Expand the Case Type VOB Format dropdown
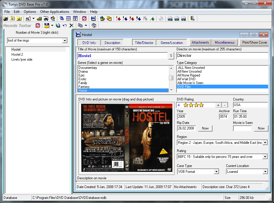This screenshot has width=274, height=203. (x=216, y=172)
